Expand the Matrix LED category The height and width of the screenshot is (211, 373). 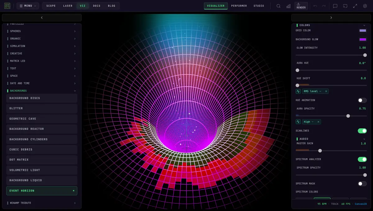coord(42,61)
